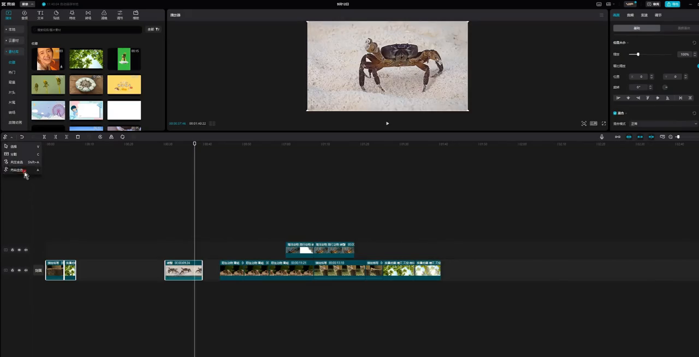Open the 文本 (Text) tool tab
The width and height of the screenshot is (699, 357).
point(40,15)
